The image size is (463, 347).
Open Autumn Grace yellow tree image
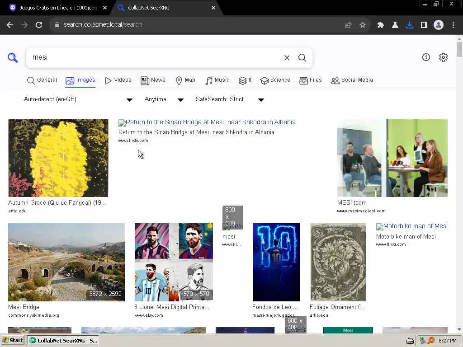[58, 158]
